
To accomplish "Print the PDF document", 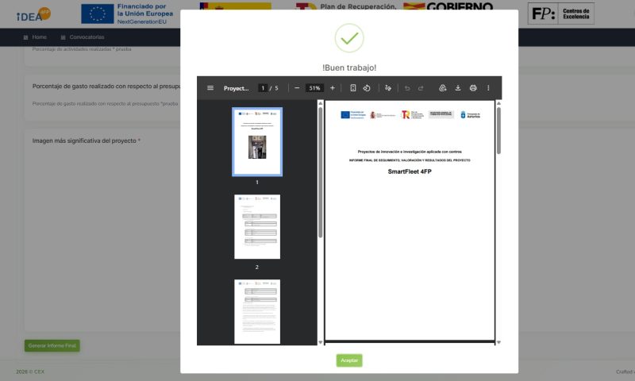I will 473,88.
